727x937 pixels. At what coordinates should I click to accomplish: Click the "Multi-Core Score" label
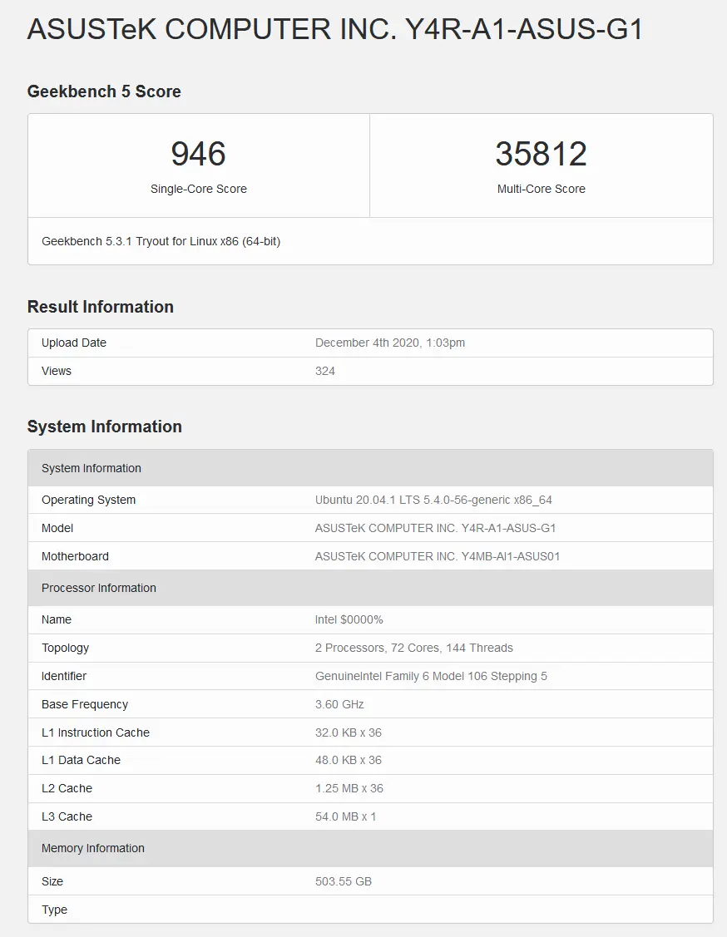point(541,189)
